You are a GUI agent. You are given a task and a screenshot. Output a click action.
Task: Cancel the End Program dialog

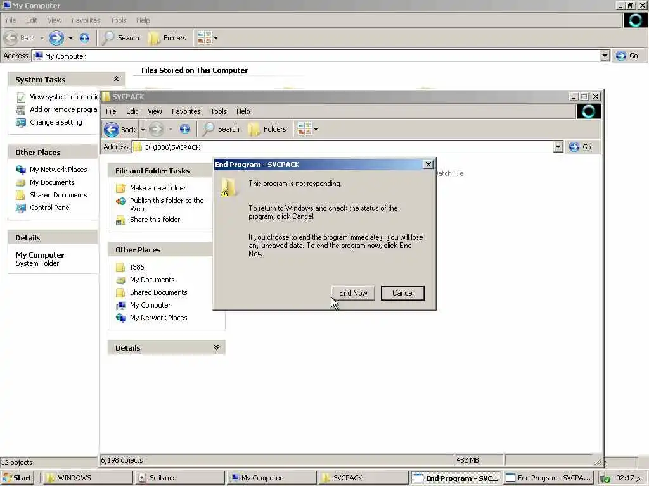[x=402, y=293]
